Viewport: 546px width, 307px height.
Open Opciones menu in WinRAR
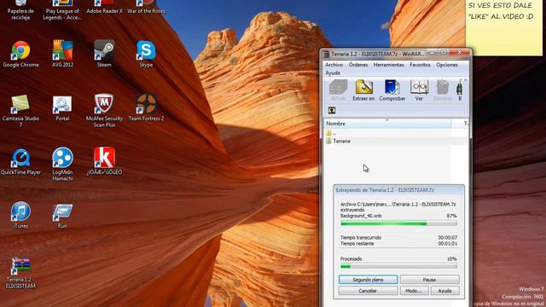447,65
